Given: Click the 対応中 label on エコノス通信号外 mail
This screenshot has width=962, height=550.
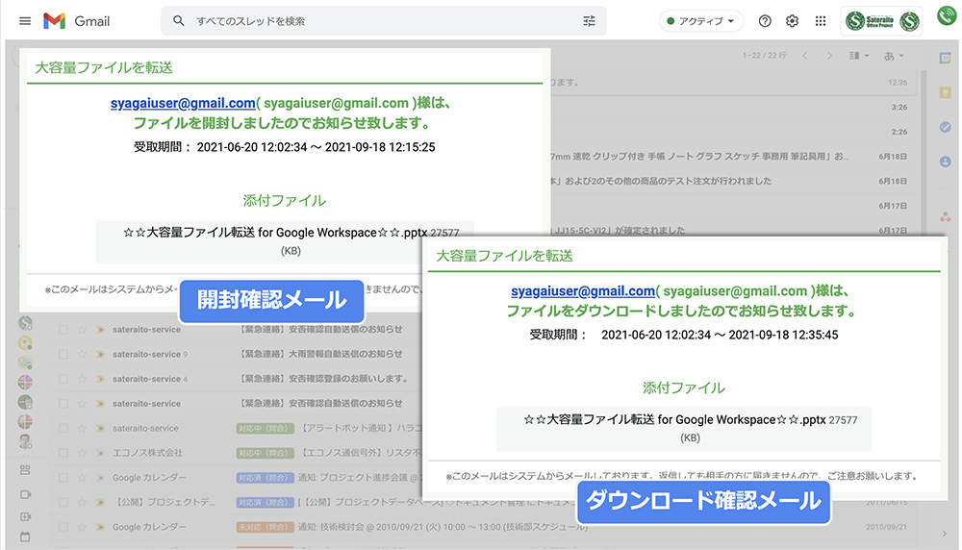Looking at the screenshot, I should pos(266,453).
